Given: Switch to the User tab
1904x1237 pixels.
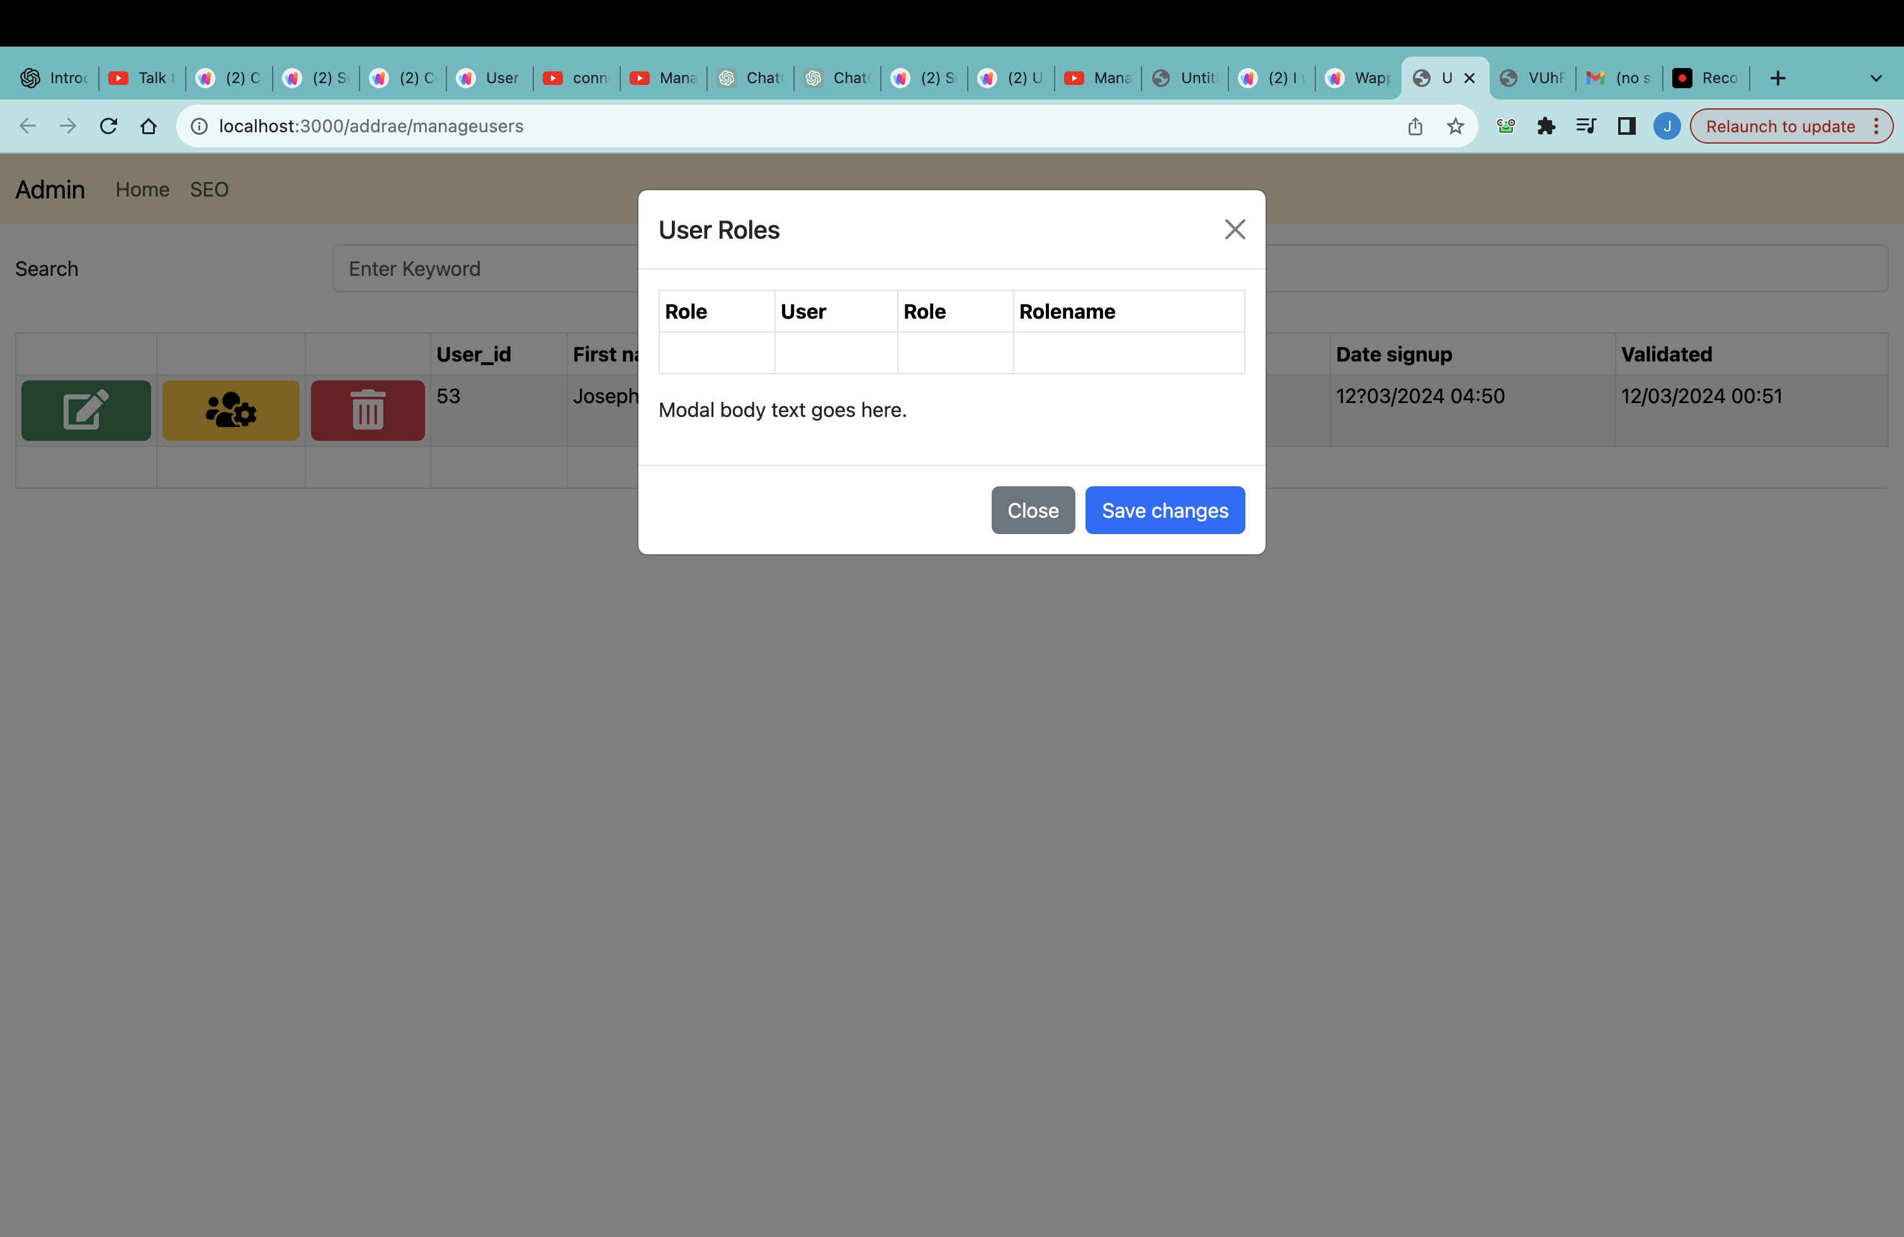Looking at the screenshot, I should [x=489, y=77].
